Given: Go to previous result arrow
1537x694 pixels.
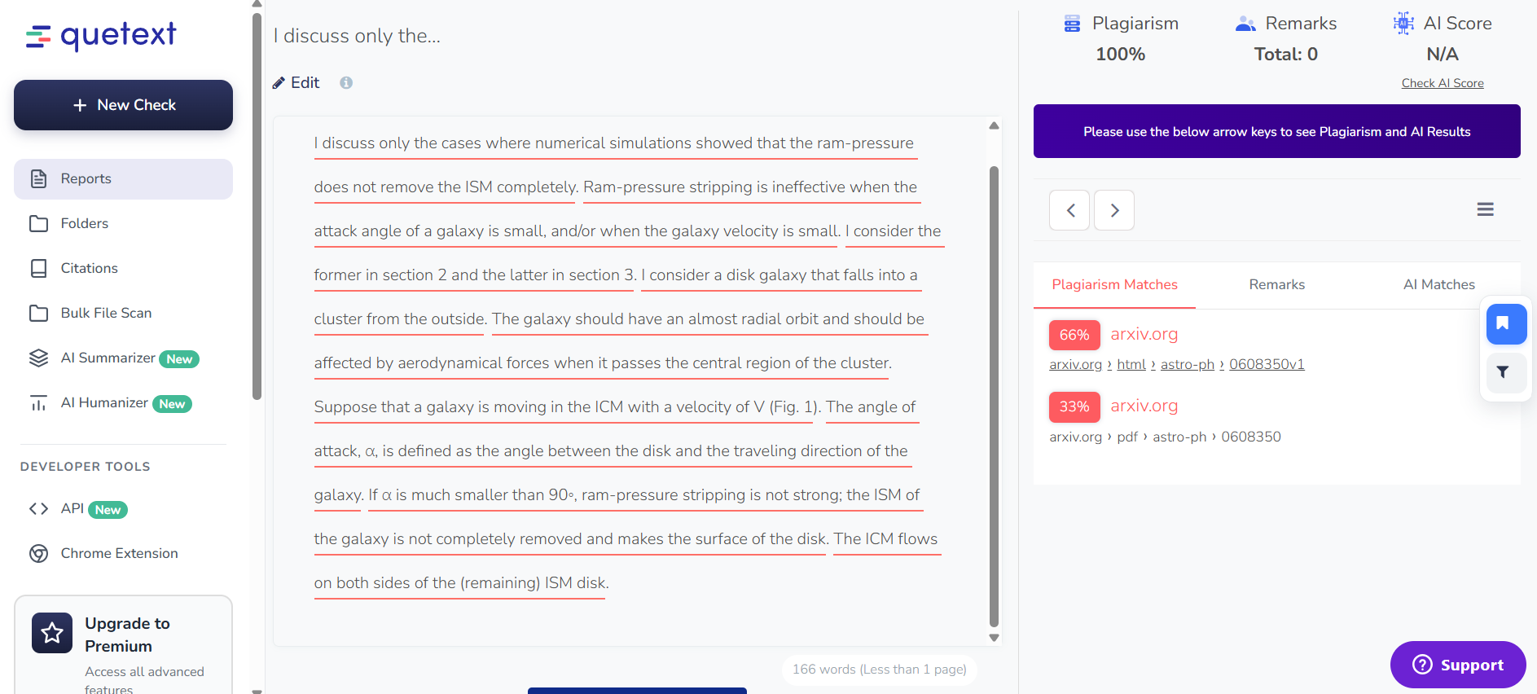Looking at the screenshot, I should tap(1069, 210).
